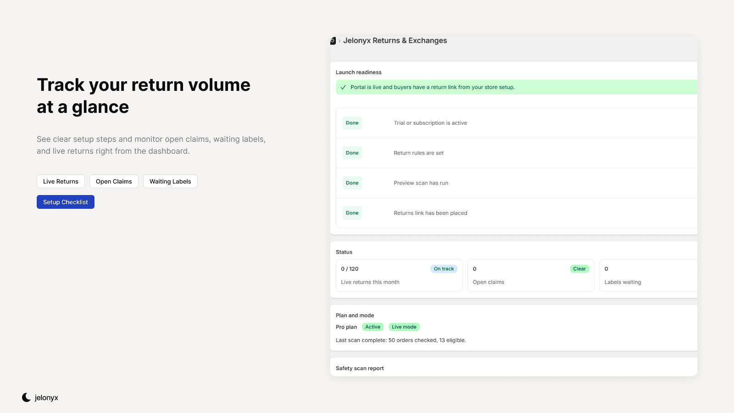Select the Live Returns tab

coord(61,181)
